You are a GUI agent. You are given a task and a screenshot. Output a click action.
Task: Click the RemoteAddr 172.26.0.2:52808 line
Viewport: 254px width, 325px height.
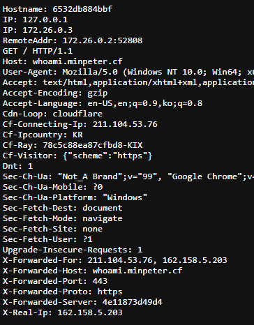coord(73,40)
